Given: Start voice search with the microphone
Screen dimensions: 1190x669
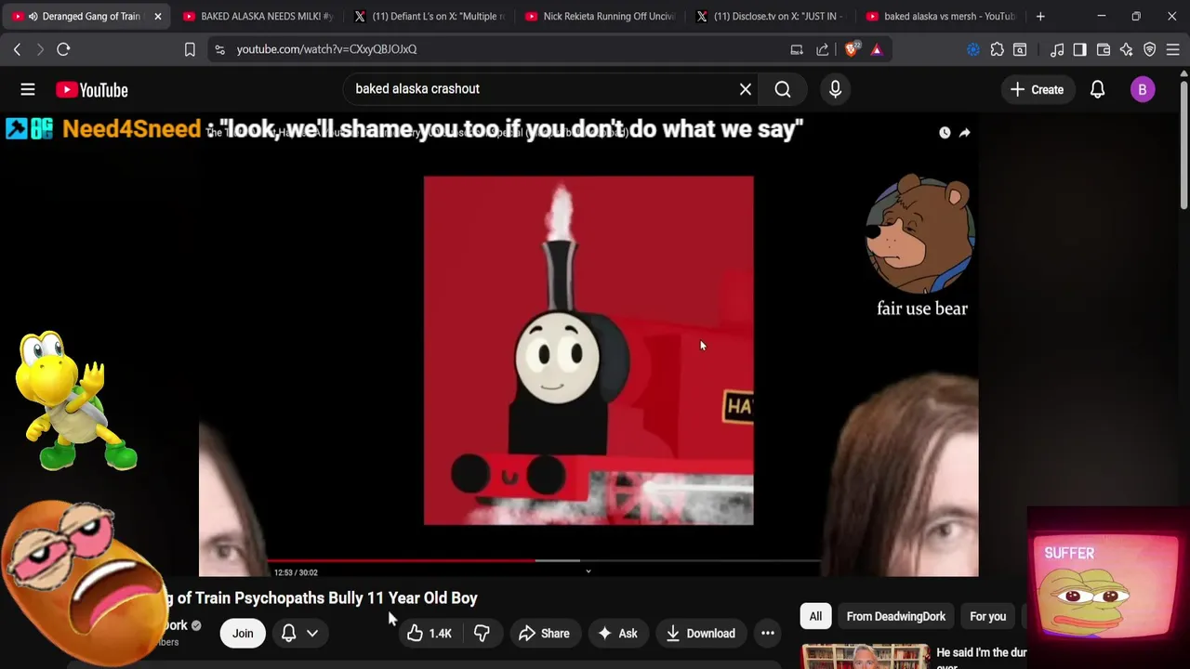Looking at the screenshot, I should [835, 89].
